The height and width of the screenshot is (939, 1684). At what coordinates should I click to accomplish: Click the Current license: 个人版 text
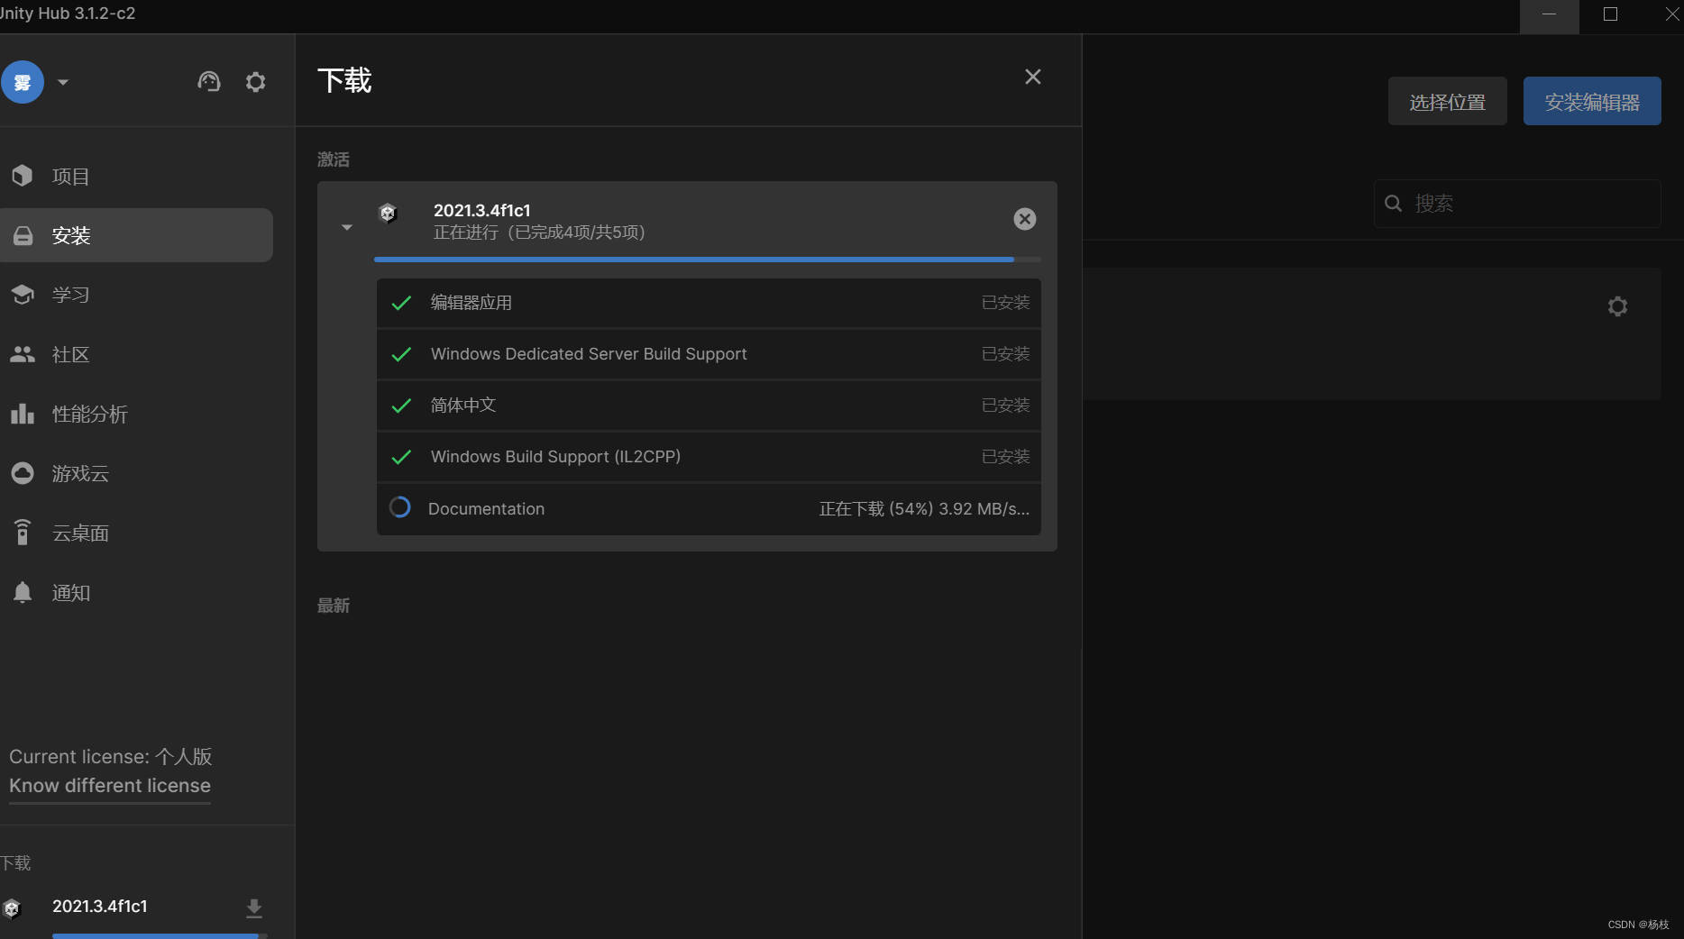(x=111, y=757)
